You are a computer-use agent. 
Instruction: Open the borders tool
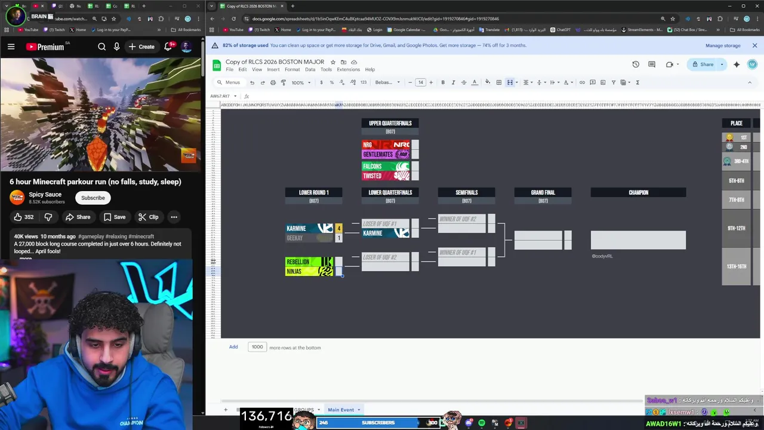point(499,82)
